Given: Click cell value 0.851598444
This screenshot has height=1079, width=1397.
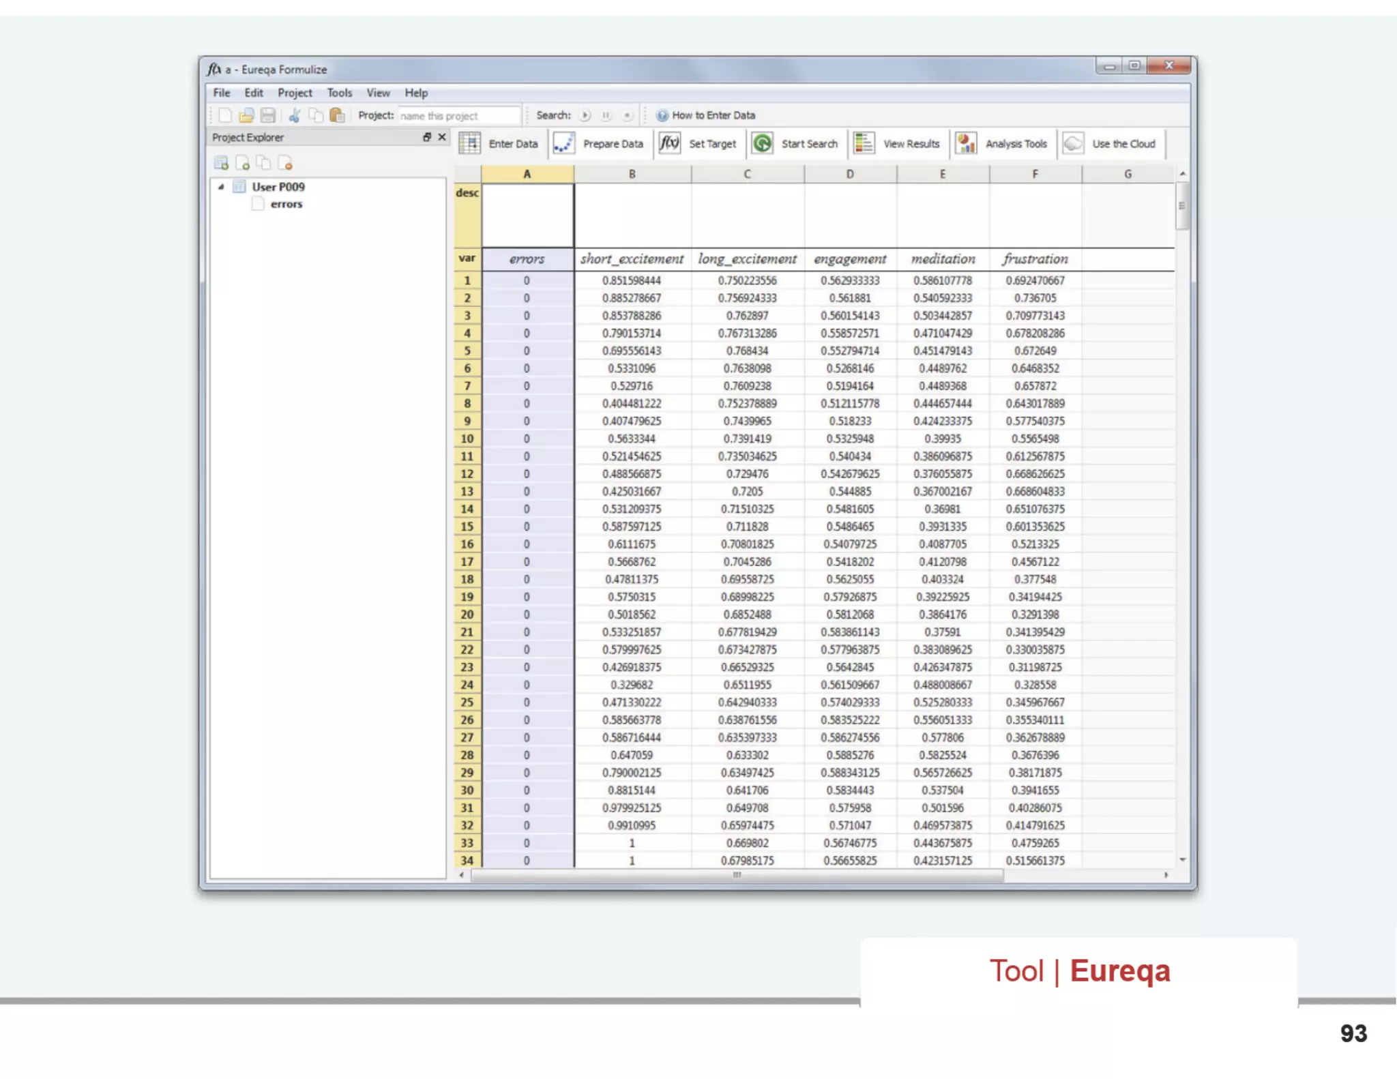Looking at the screenshot, I should point(632,280).
